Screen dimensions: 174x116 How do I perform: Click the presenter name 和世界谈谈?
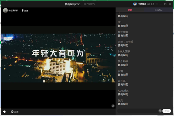[x=13, y=11]
